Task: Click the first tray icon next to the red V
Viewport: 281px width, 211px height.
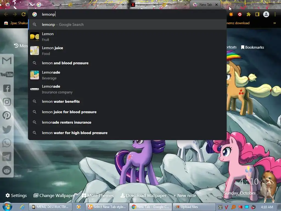Action: tap(220, 207)
